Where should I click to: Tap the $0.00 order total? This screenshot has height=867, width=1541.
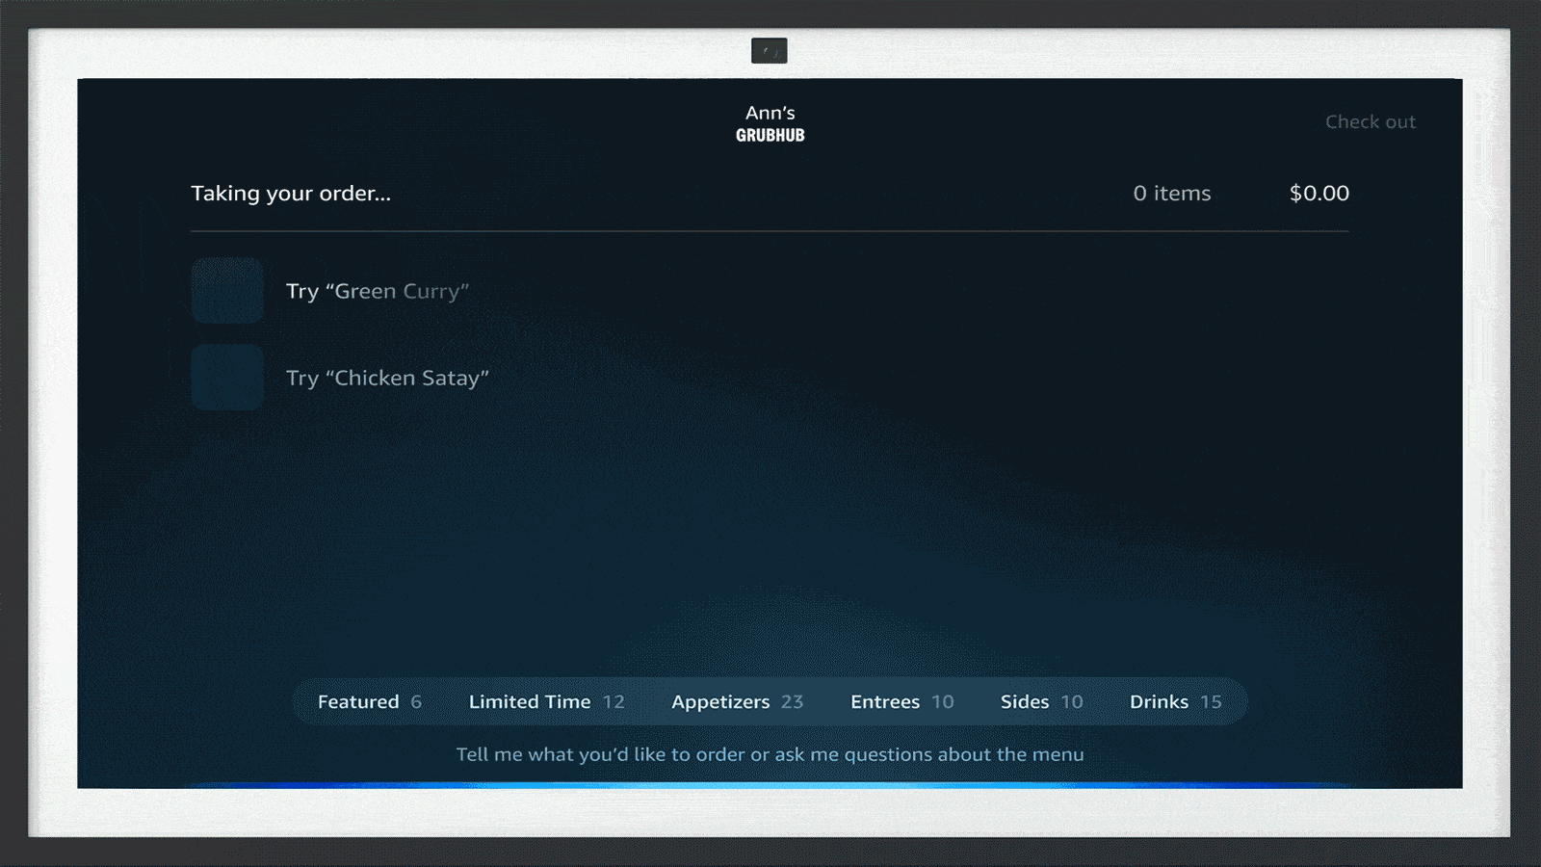1319,194
